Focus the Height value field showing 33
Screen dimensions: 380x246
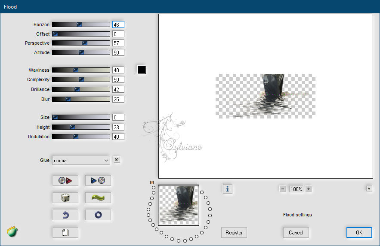point(118,127)
